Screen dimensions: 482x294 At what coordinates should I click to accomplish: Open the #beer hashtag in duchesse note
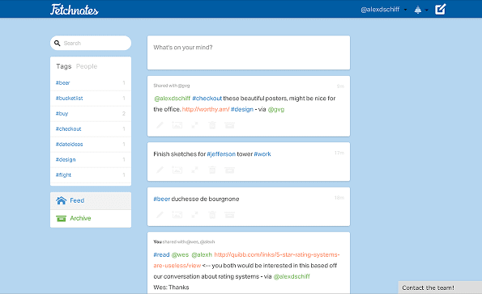coord(162,199)
